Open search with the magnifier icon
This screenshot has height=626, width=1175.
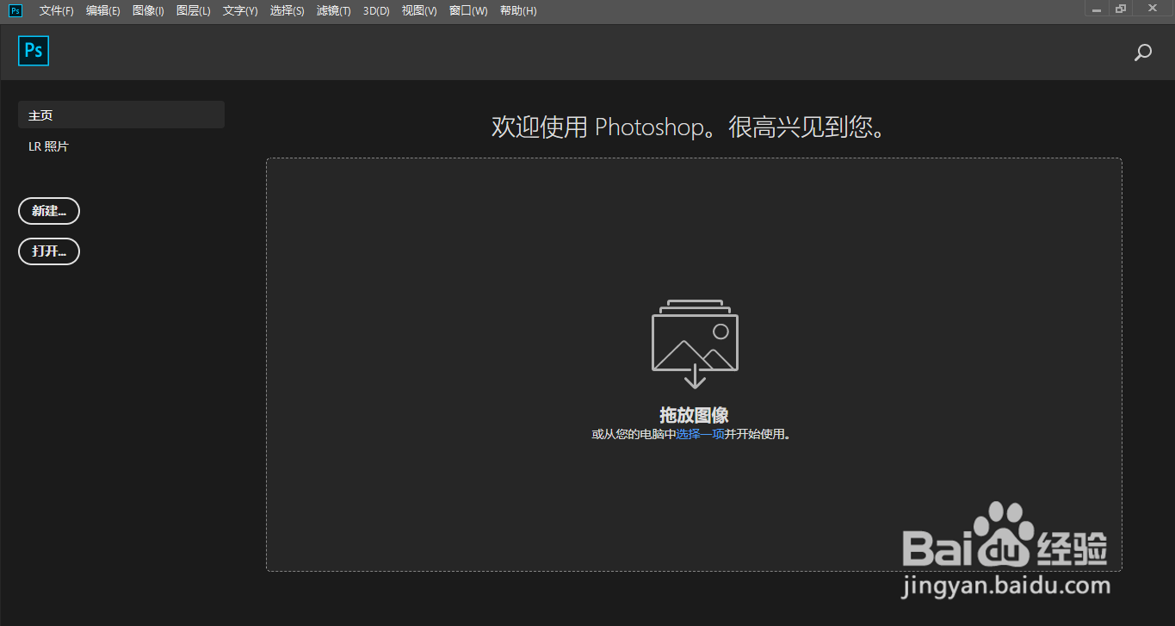[x=1142, y=53]
